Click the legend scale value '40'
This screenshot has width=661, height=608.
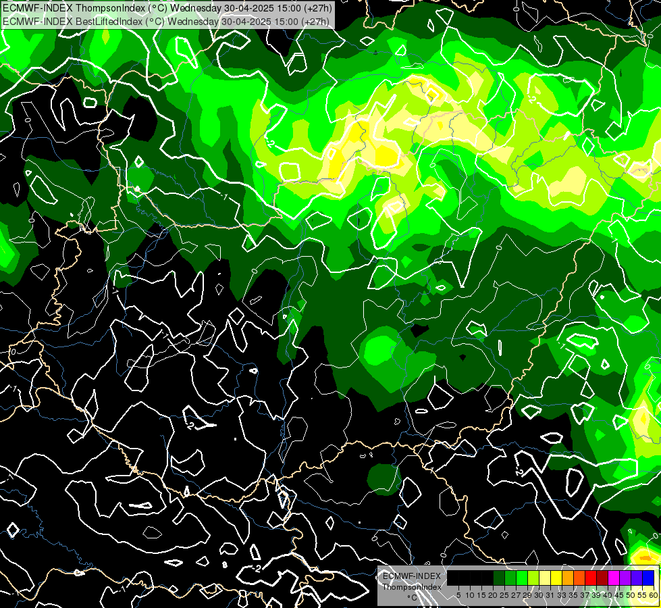(608, 595)
